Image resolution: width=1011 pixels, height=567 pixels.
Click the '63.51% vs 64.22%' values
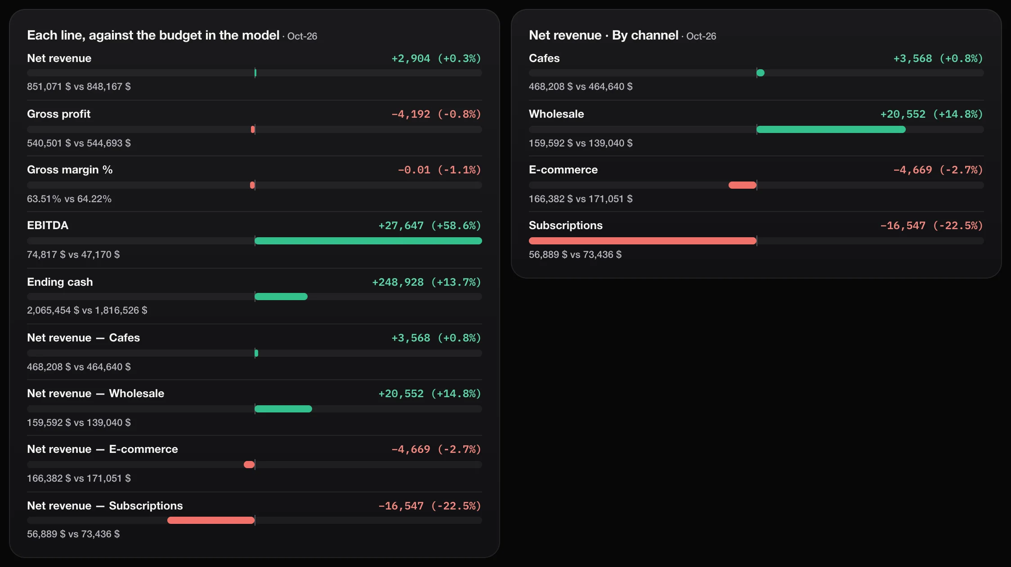(x=69, y=199)
